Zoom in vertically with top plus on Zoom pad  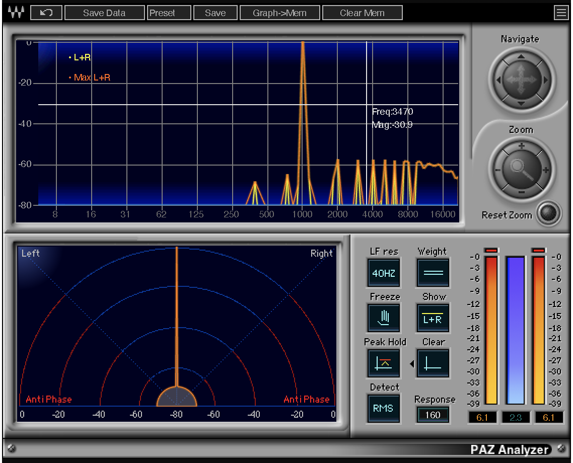[x=522, y=146]
